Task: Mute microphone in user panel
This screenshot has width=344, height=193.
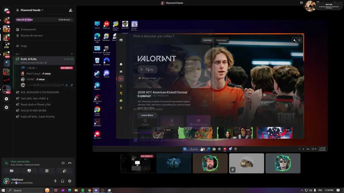Action: click(55, 181)
